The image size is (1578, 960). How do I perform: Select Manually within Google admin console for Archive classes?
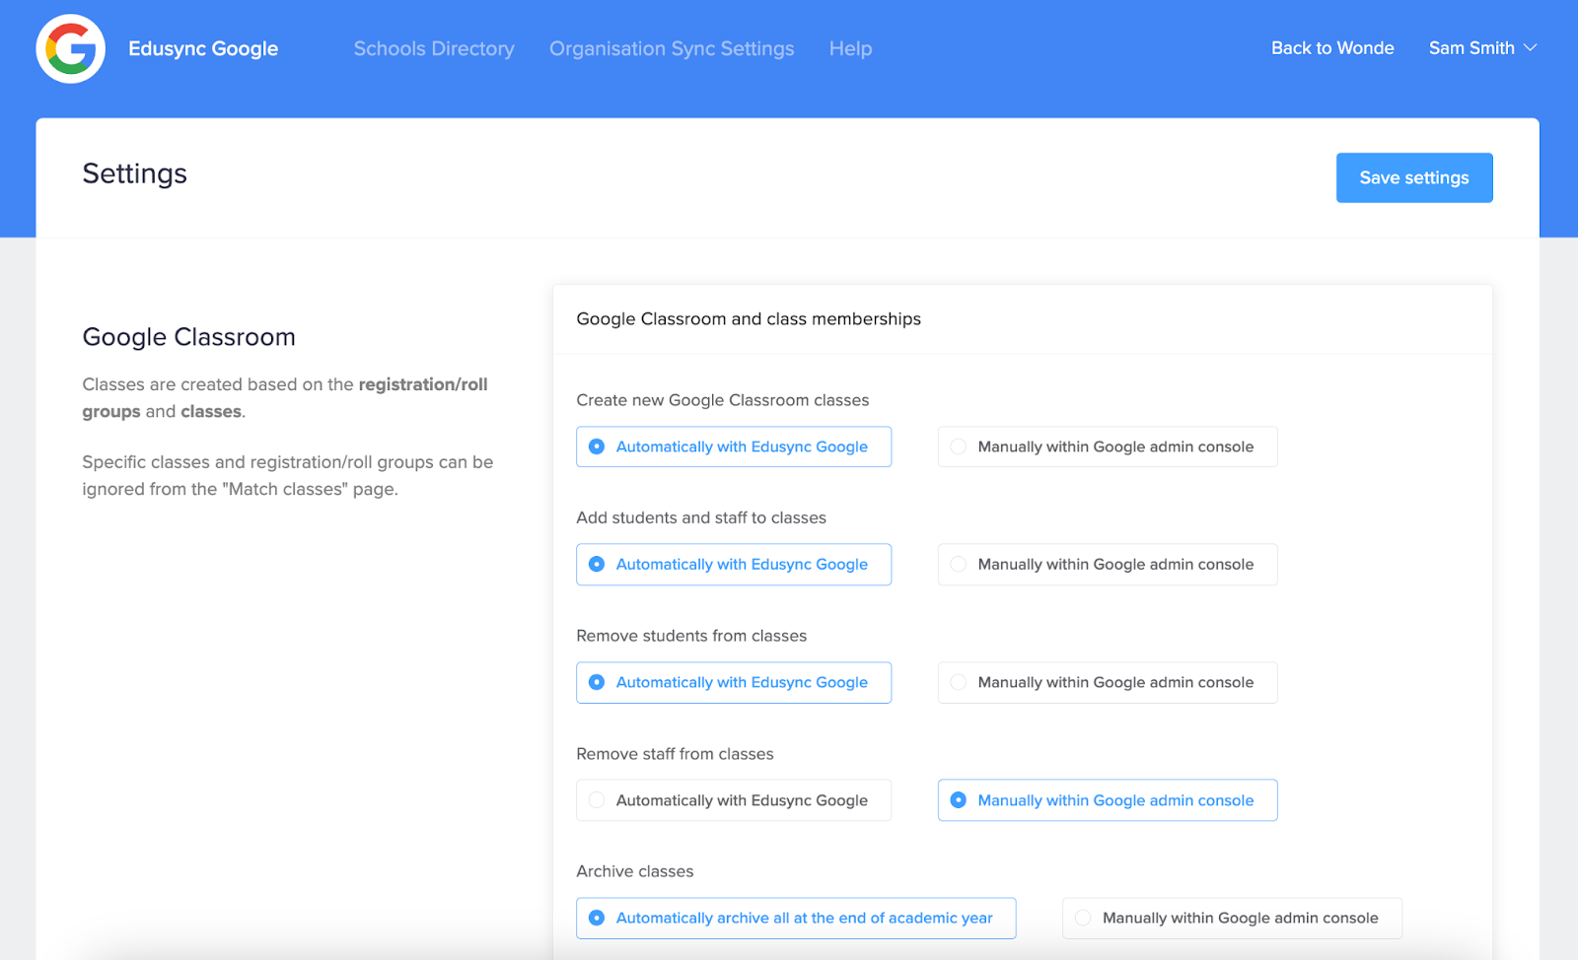tap(1232, 918)
